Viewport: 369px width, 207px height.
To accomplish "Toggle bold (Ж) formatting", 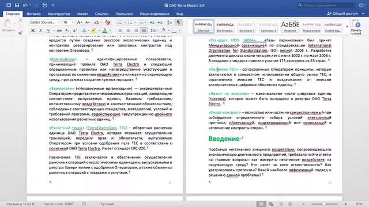I will click(33, 30).
